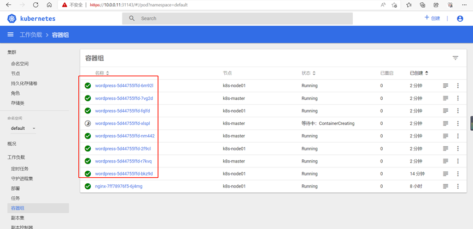Select 容器组 in the sidebar

pyautogui.click(x=38, y=208)
